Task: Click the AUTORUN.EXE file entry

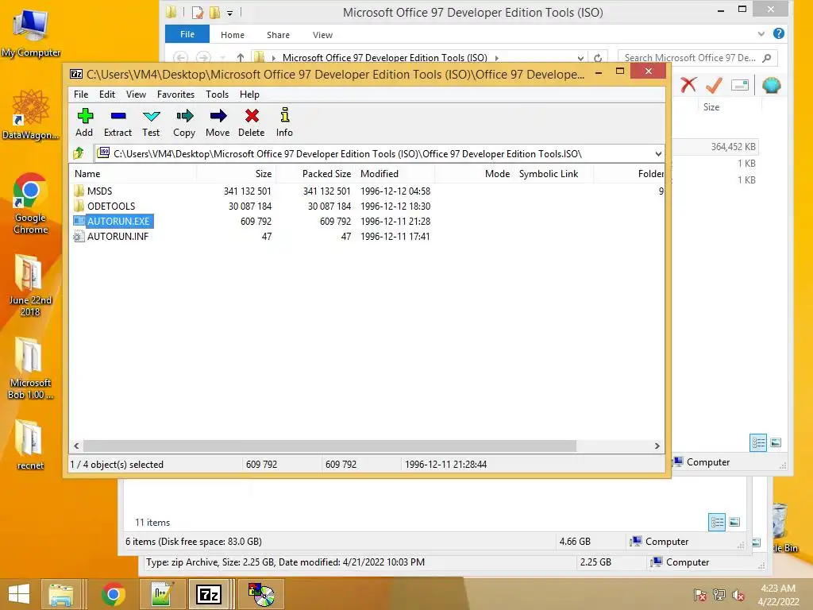Action: pyautogui.click(x=118, y=221)
